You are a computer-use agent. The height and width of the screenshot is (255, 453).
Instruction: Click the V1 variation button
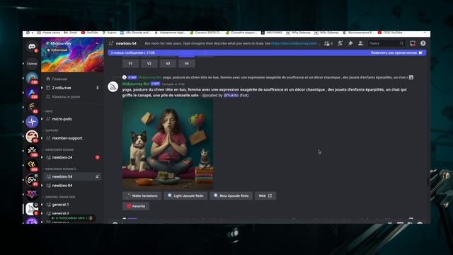(x=130, y=64)
